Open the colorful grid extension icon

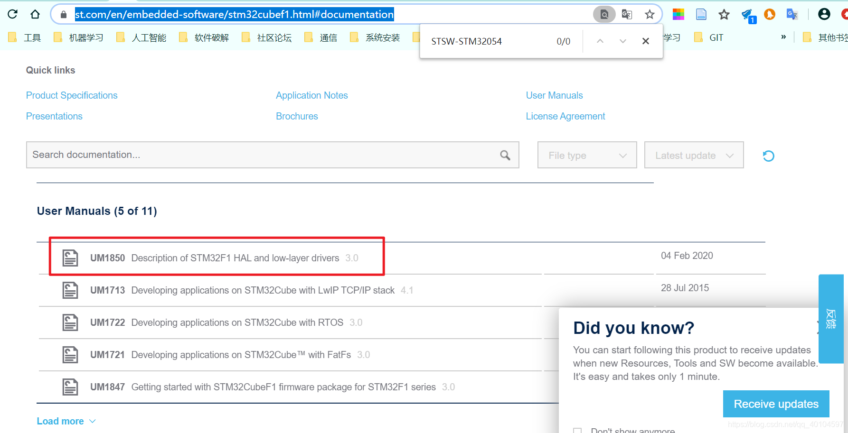(x=678, y=14)
